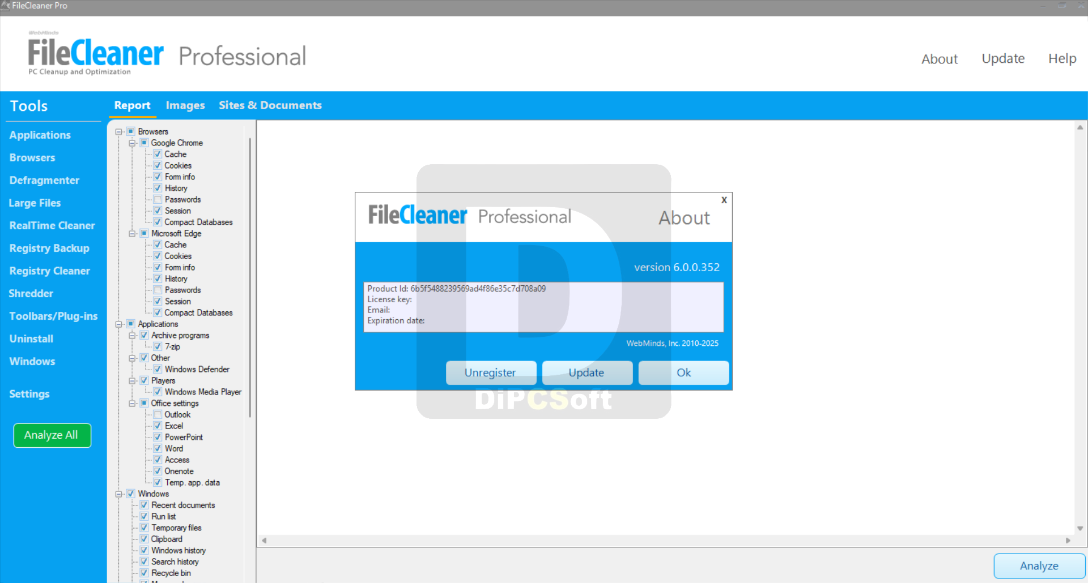
Task: Confirm the About dialog with Ok
Action: [x=683, y=373]
